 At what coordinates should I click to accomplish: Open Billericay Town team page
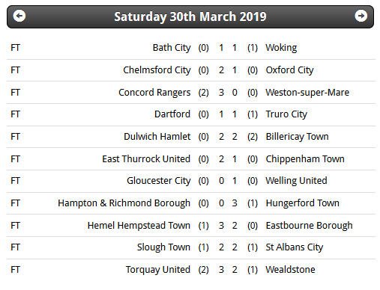coord(297,137)
